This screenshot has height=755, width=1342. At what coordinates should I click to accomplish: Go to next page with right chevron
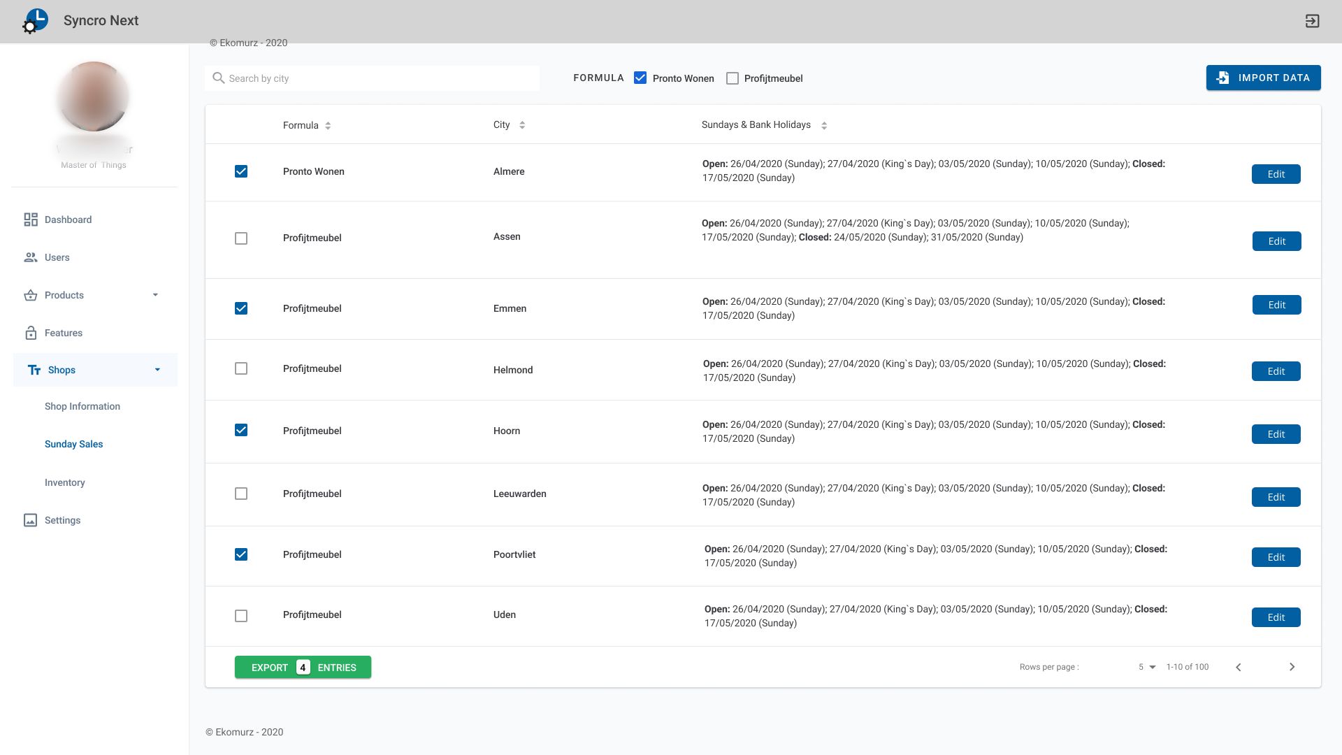pos(1292,667)
